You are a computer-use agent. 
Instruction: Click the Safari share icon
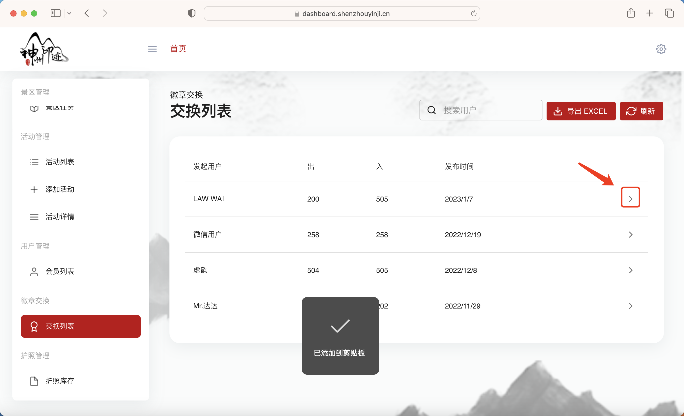[x=631, y=13]
